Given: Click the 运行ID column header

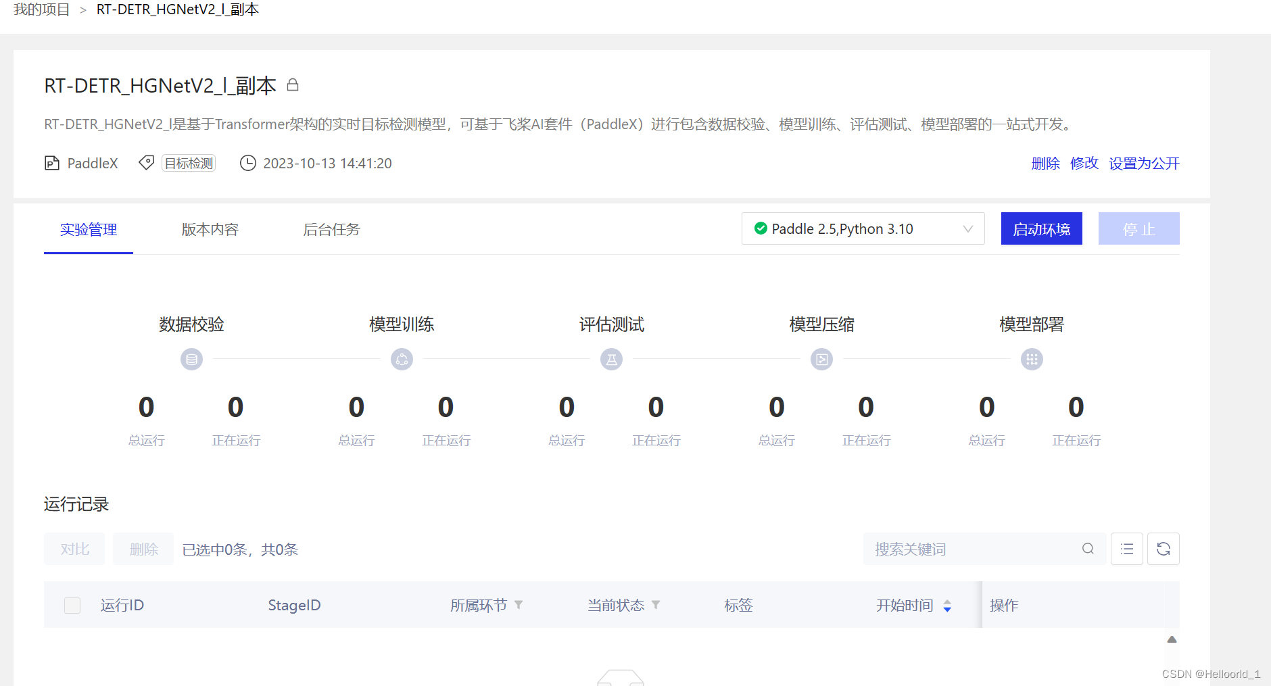Looking at the screenshot, I should [122, 605].
